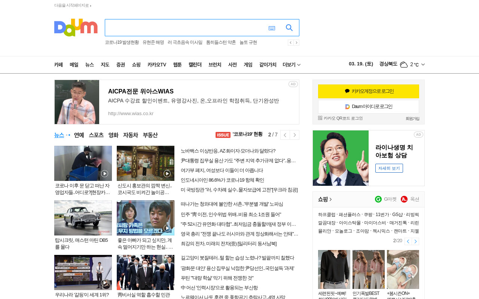The height and width of the screenshot is (299, 479).
Task: Open the virtual keyboard icon in search box
Action: [x=272, y=28]
